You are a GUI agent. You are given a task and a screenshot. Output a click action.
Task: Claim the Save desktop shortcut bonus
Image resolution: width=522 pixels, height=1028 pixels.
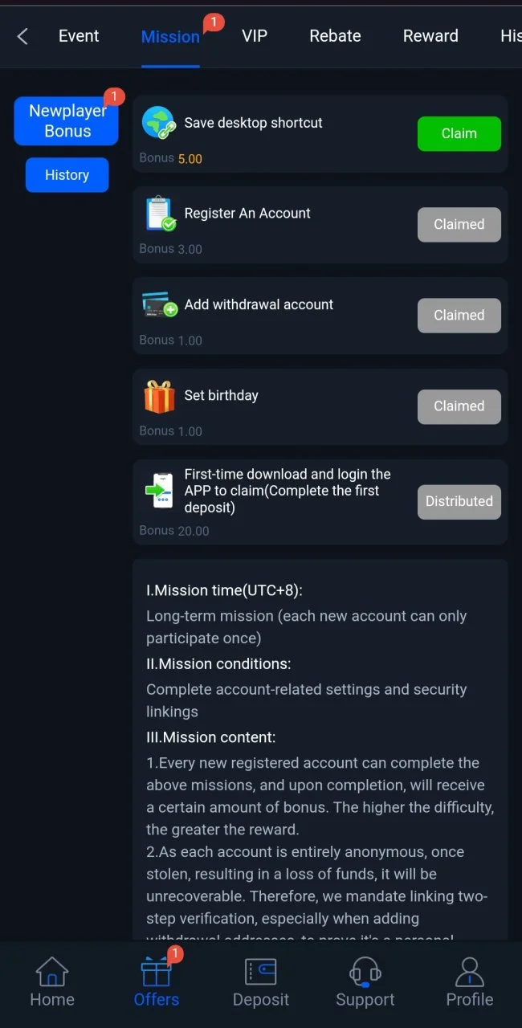coord(459,134)
